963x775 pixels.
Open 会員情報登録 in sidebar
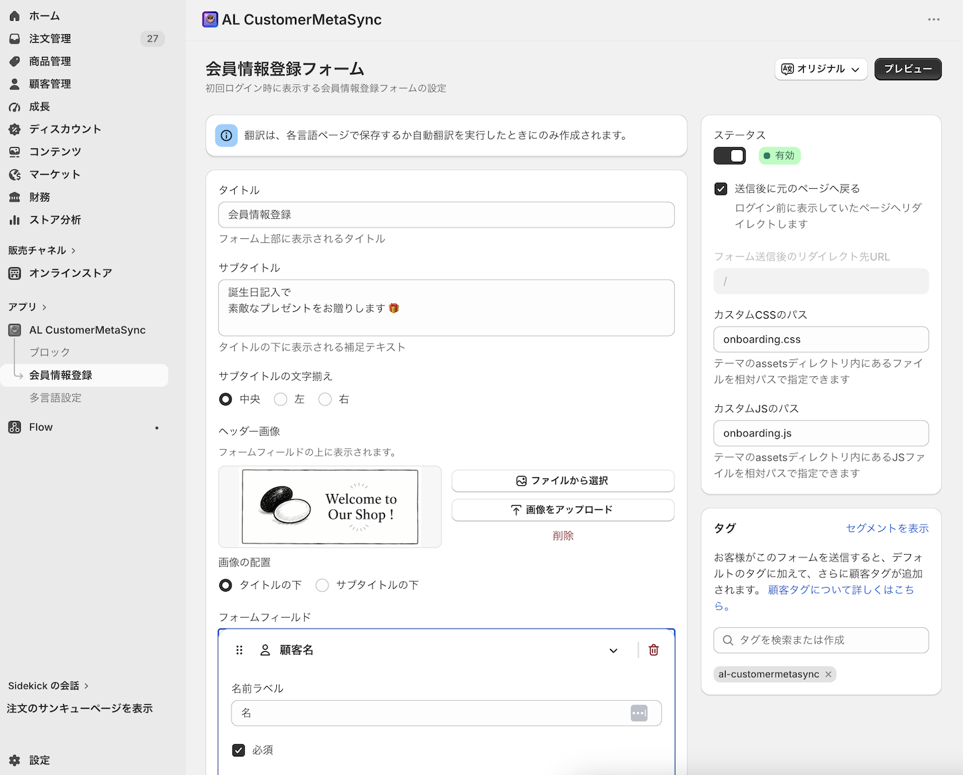click(85, 375)
